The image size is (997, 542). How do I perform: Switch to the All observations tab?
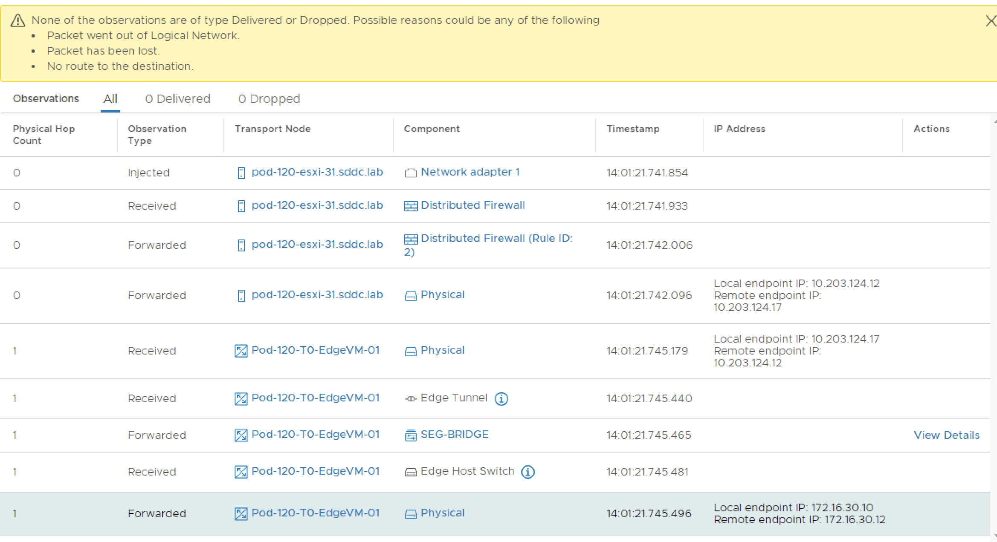[110, 99]
